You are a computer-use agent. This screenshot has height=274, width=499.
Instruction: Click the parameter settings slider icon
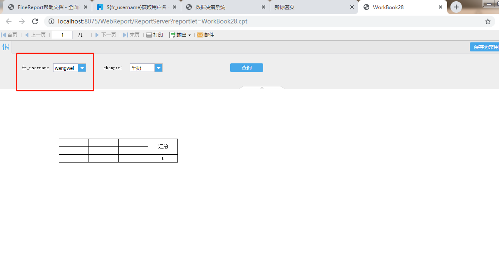[6, 47]
